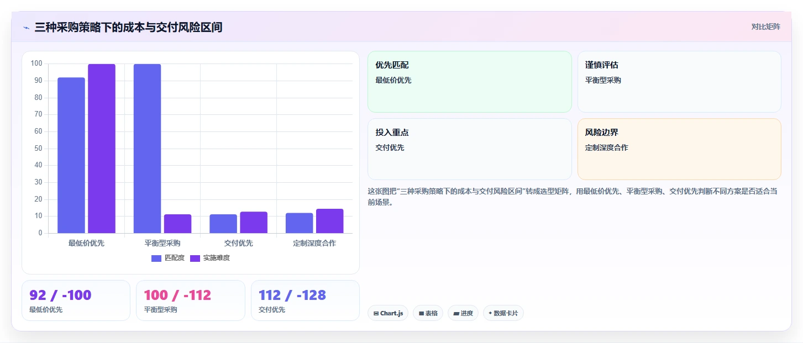Click 交付优先 text in 投入重点 card
This screenshot has width=803, height=343.
[390, 147]
